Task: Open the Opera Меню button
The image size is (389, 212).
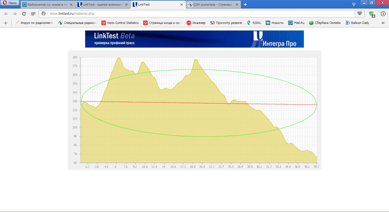Action: (10, 3)
